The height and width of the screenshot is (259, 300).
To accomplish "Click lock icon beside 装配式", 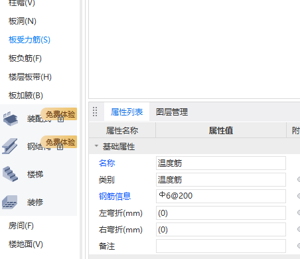I will (x=60, y=120).
